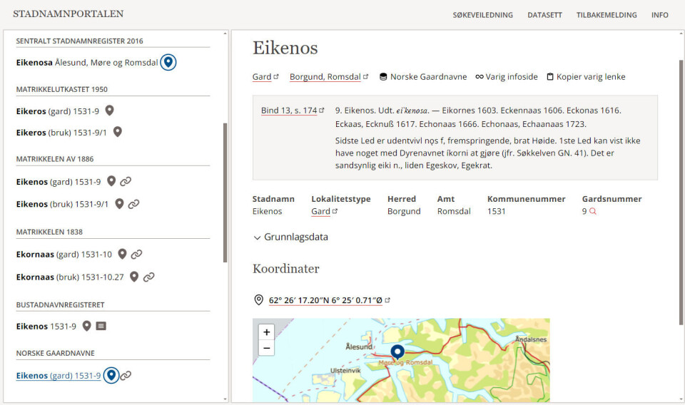Follow the Borgund, Romsdal link
This screenshot has height=405, width=685.
click(328, 77)
